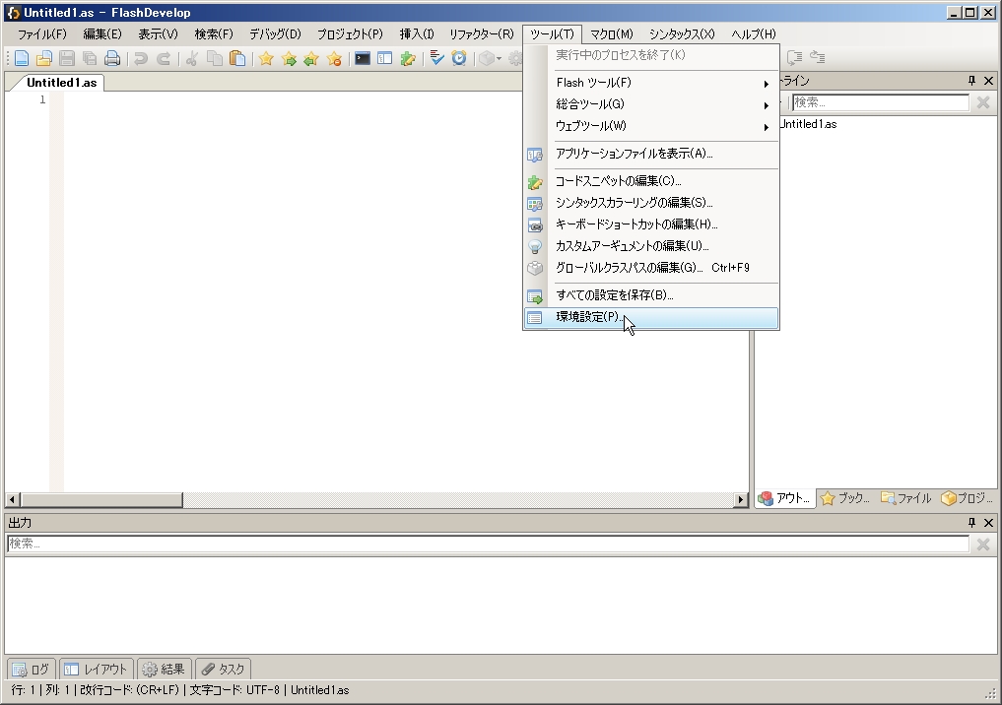The image size is (1002, 705).
Task: Close the output panel (出力)
Action: (x=988, y=523)
